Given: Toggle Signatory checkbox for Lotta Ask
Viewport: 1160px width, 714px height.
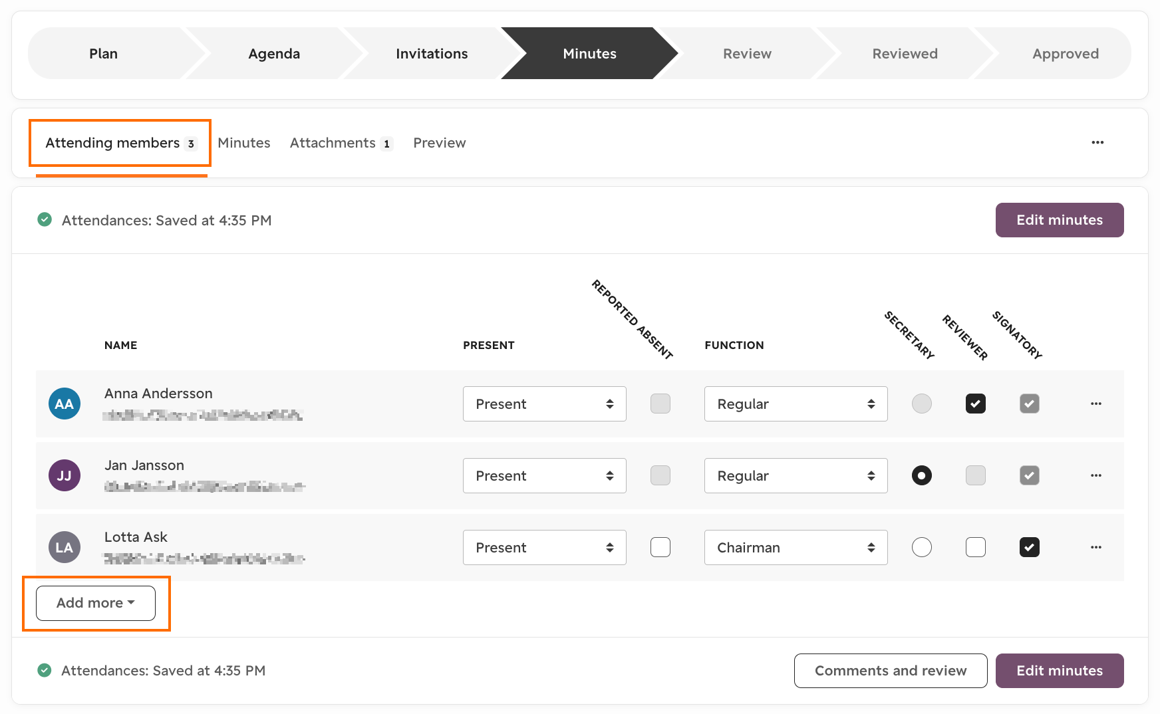Looking at the screenshot, I should pos(1030,547).
